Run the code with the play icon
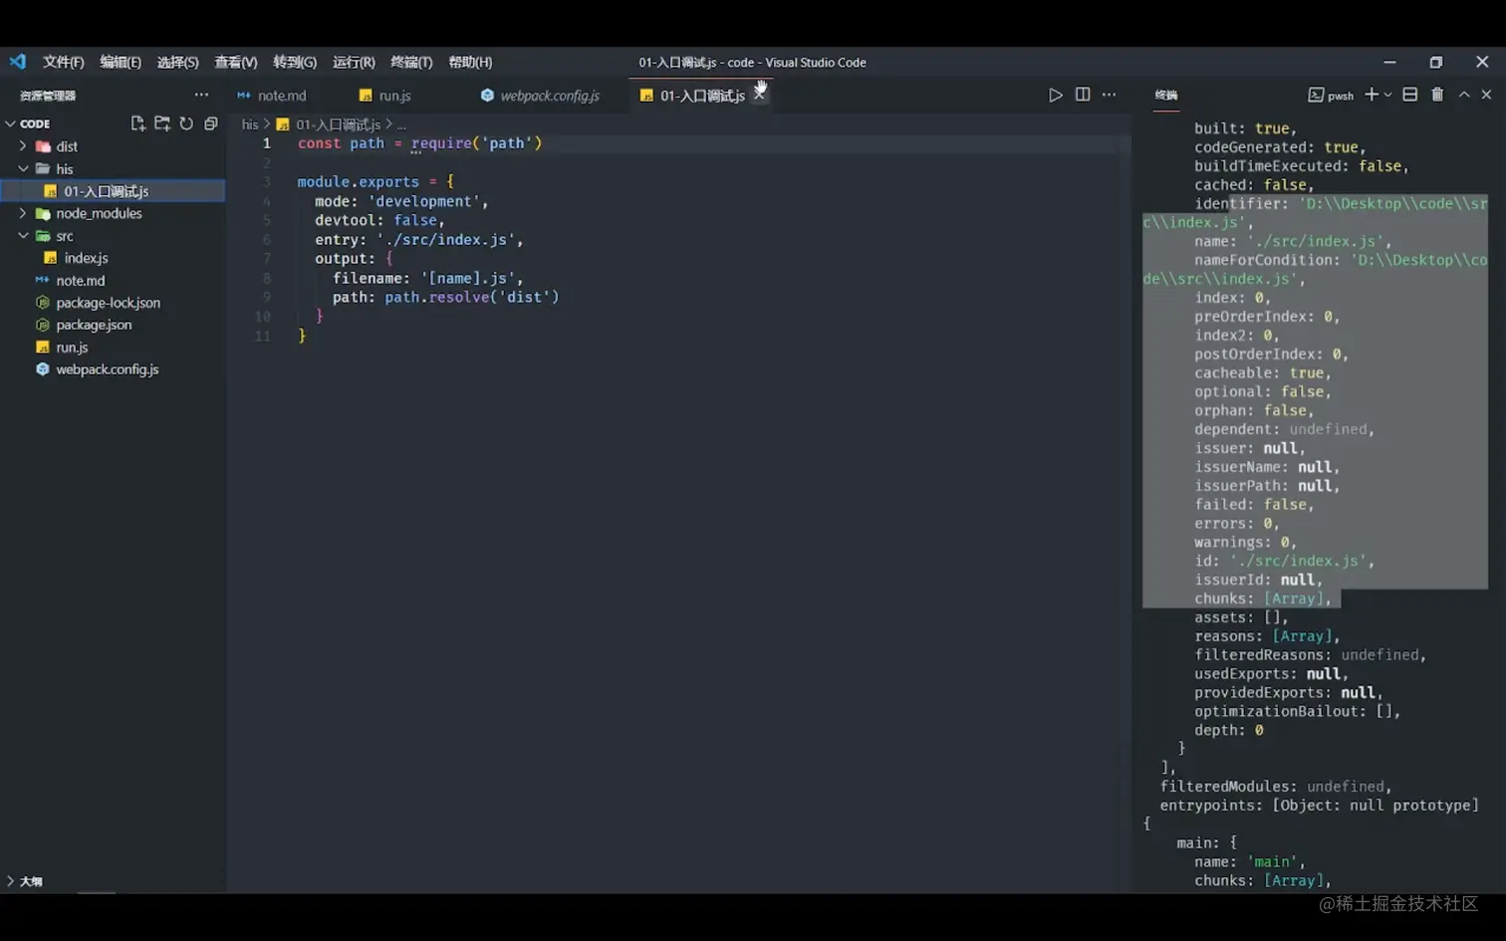 [x=1055, y=95]
